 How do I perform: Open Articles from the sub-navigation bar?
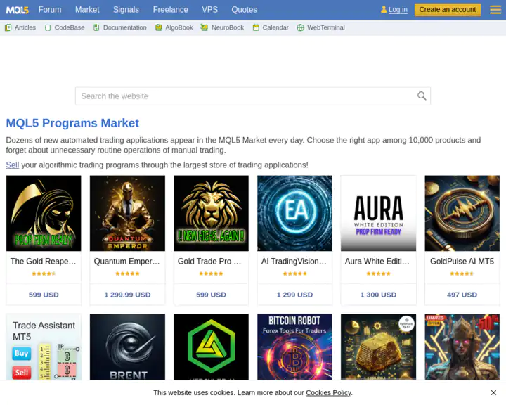tap(20, 27)
